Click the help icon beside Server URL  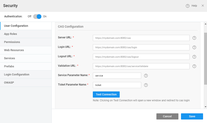coord(194,38)
